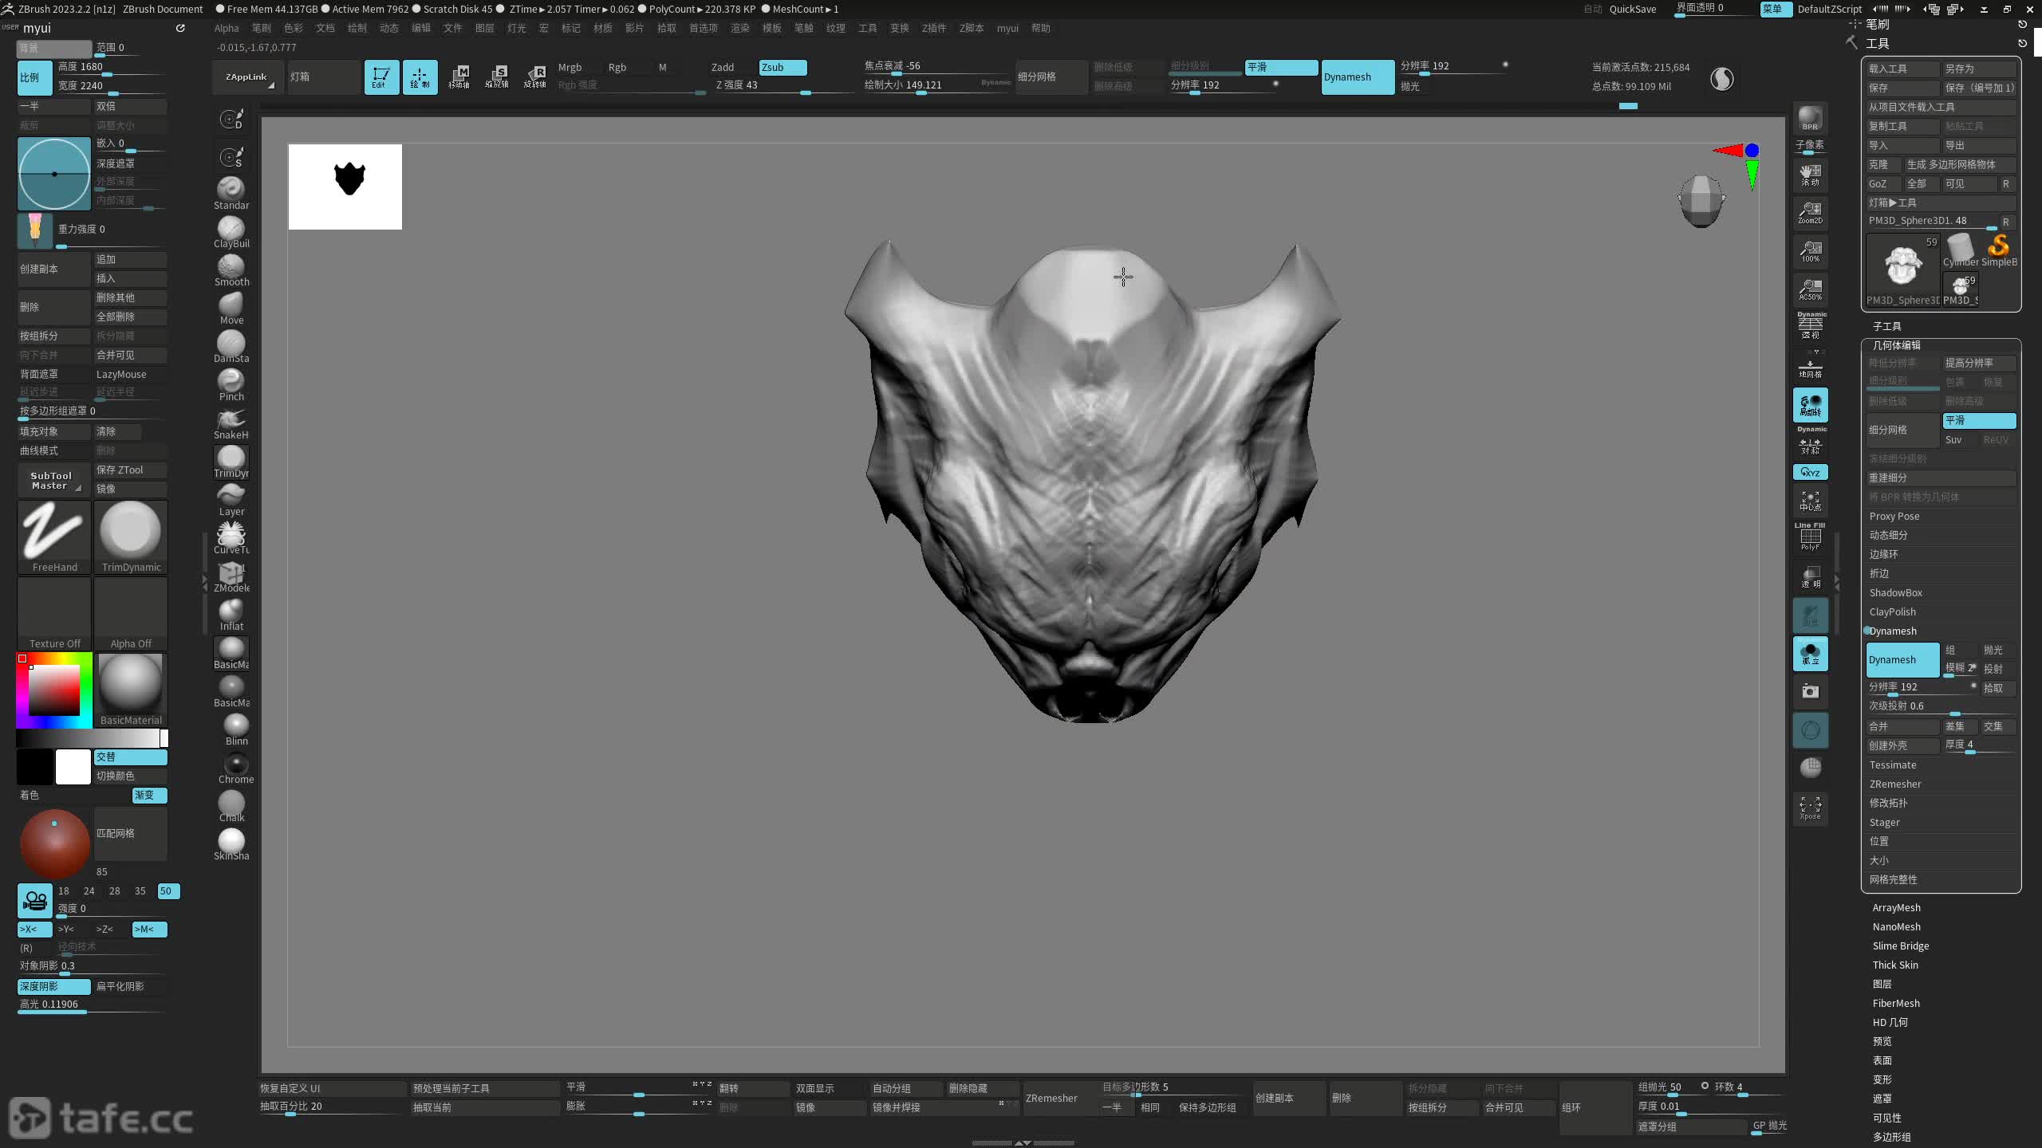The image size is (2042, 1148).
Task: Activate the Edit mode button
Action: point(380,77)
